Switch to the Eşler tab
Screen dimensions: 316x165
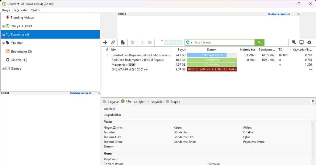(x=139, y=102)
